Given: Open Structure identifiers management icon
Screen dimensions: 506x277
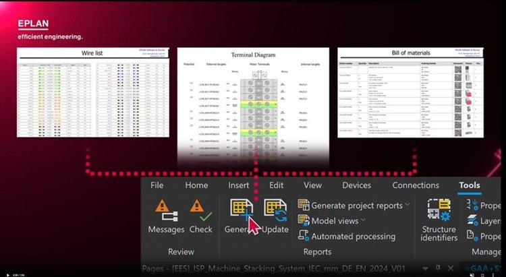Looking at the screenshot, I should click(x=439, y=210).
